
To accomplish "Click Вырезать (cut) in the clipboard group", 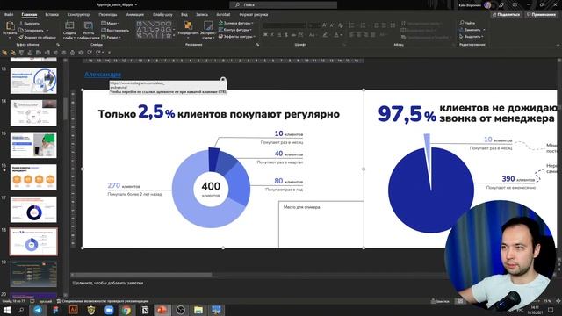I will pos(29,24).
